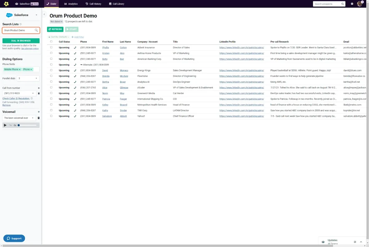
Task: Open the Support chat button
Action: (14, 238)
